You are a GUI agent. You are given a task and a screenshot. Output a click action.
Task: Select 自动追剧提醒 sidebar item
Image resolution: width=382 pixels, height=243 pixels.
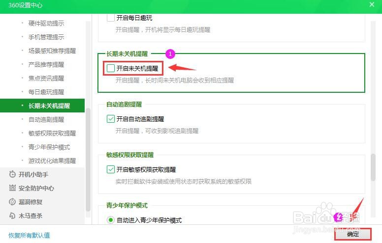(46, 120)
